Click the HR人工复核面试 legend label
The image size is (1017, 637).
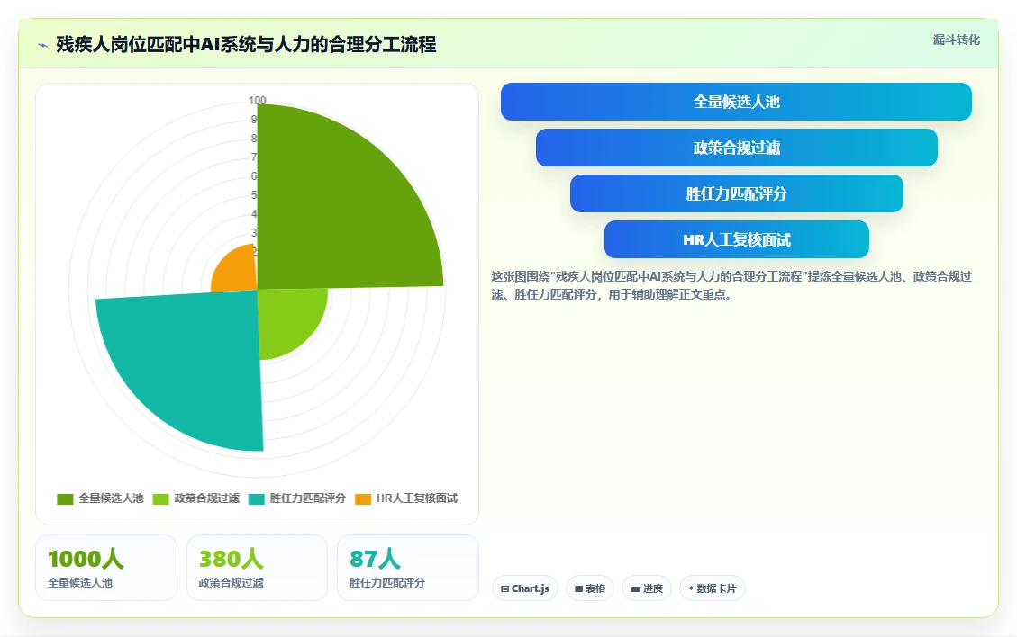point(417,498)
